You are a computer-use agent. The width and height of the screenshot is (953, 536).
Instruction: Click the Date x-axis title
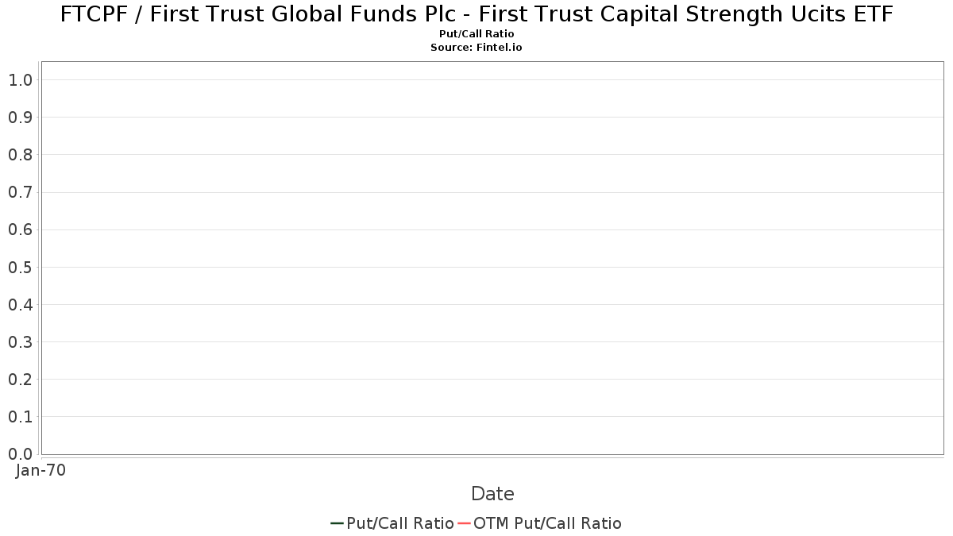point(492,494)
